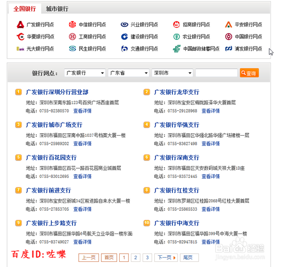Click the 广发银行 red triangle logo icon
Viewport: 281px width, 267px height.
[x=20, y=25]
